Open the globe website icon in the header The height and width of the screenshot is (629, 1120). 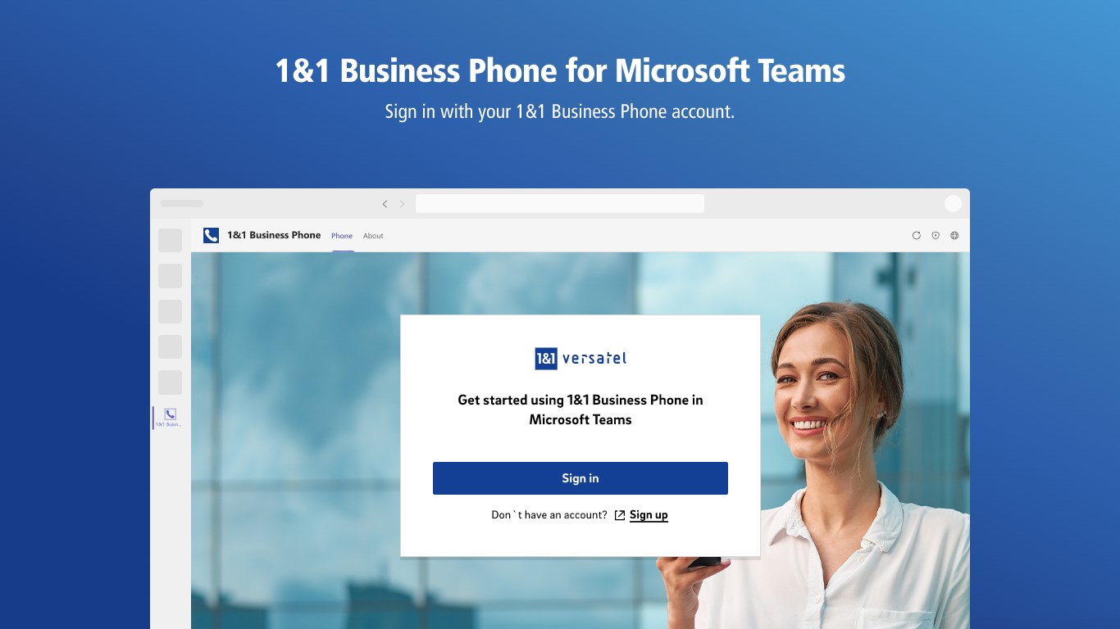pos(954,236)
